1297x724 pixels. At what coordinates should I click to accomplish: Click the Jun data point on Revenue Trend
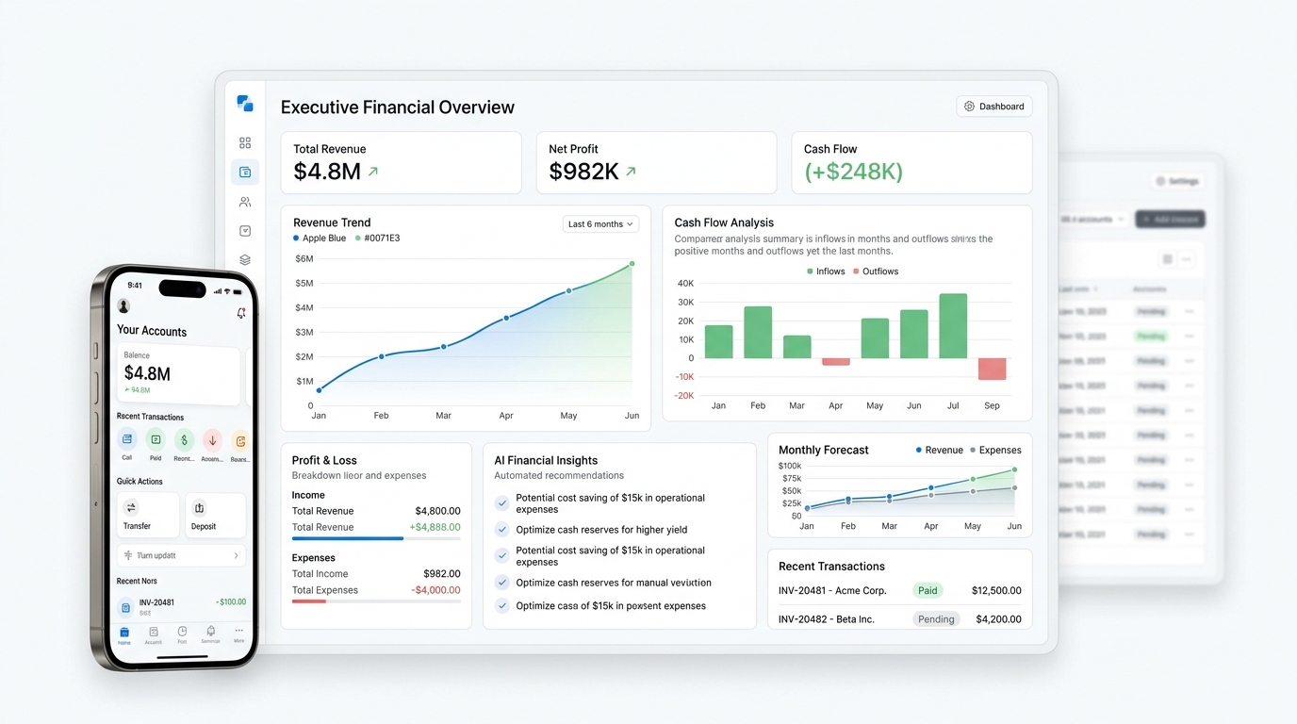(632, 264)
